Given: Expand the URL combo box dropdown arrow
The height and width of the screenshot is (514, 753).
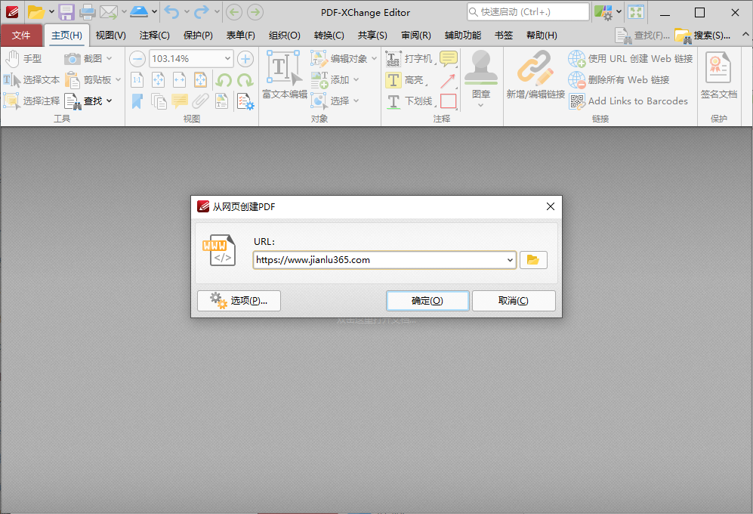Looking at the screenshot, I should click(510, 260).
